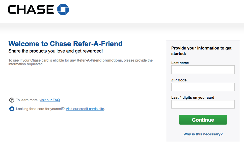The height and width of the screenshot is (153, 245).
Task: Click the 'To learn more' text
Action: click(x=27, y=100)
